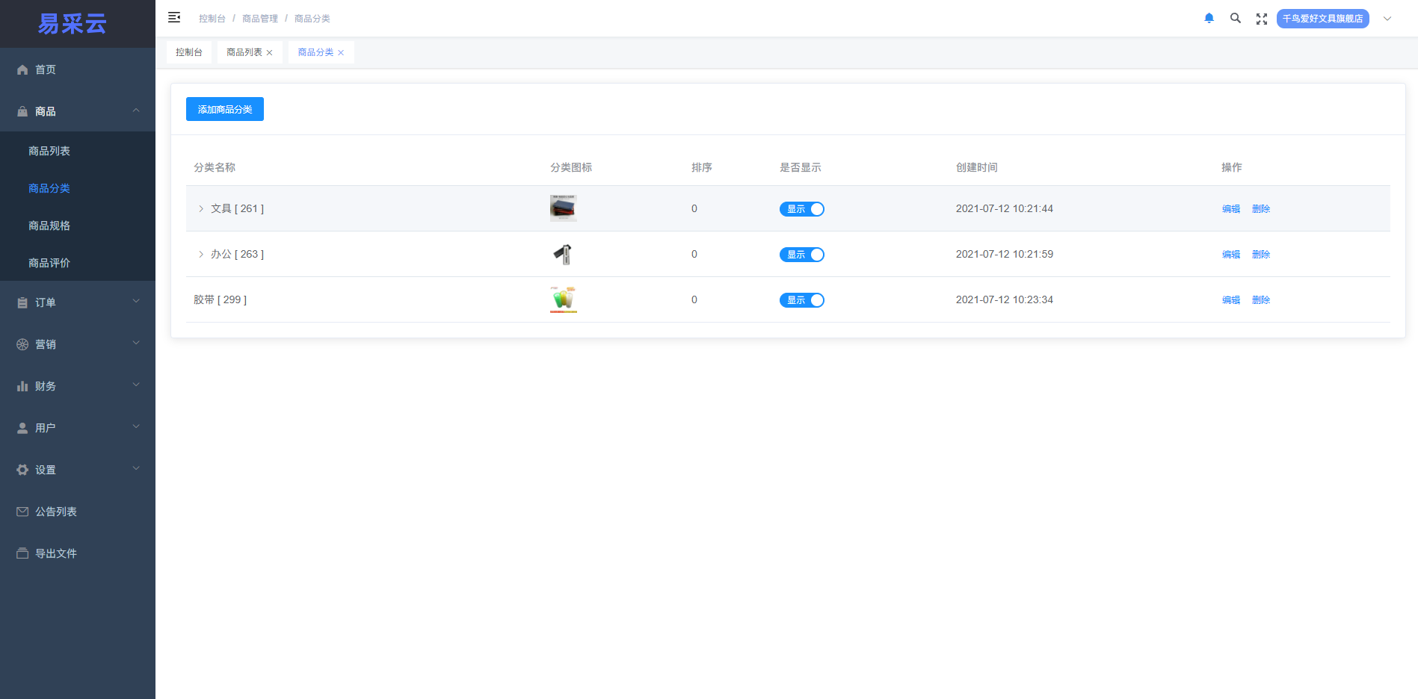
Task: Switch to the 控制台 tab
Action: (189, 52)
